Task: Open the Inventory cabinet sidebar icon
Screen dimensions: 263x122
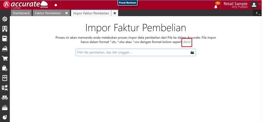Action: [5, 78]
